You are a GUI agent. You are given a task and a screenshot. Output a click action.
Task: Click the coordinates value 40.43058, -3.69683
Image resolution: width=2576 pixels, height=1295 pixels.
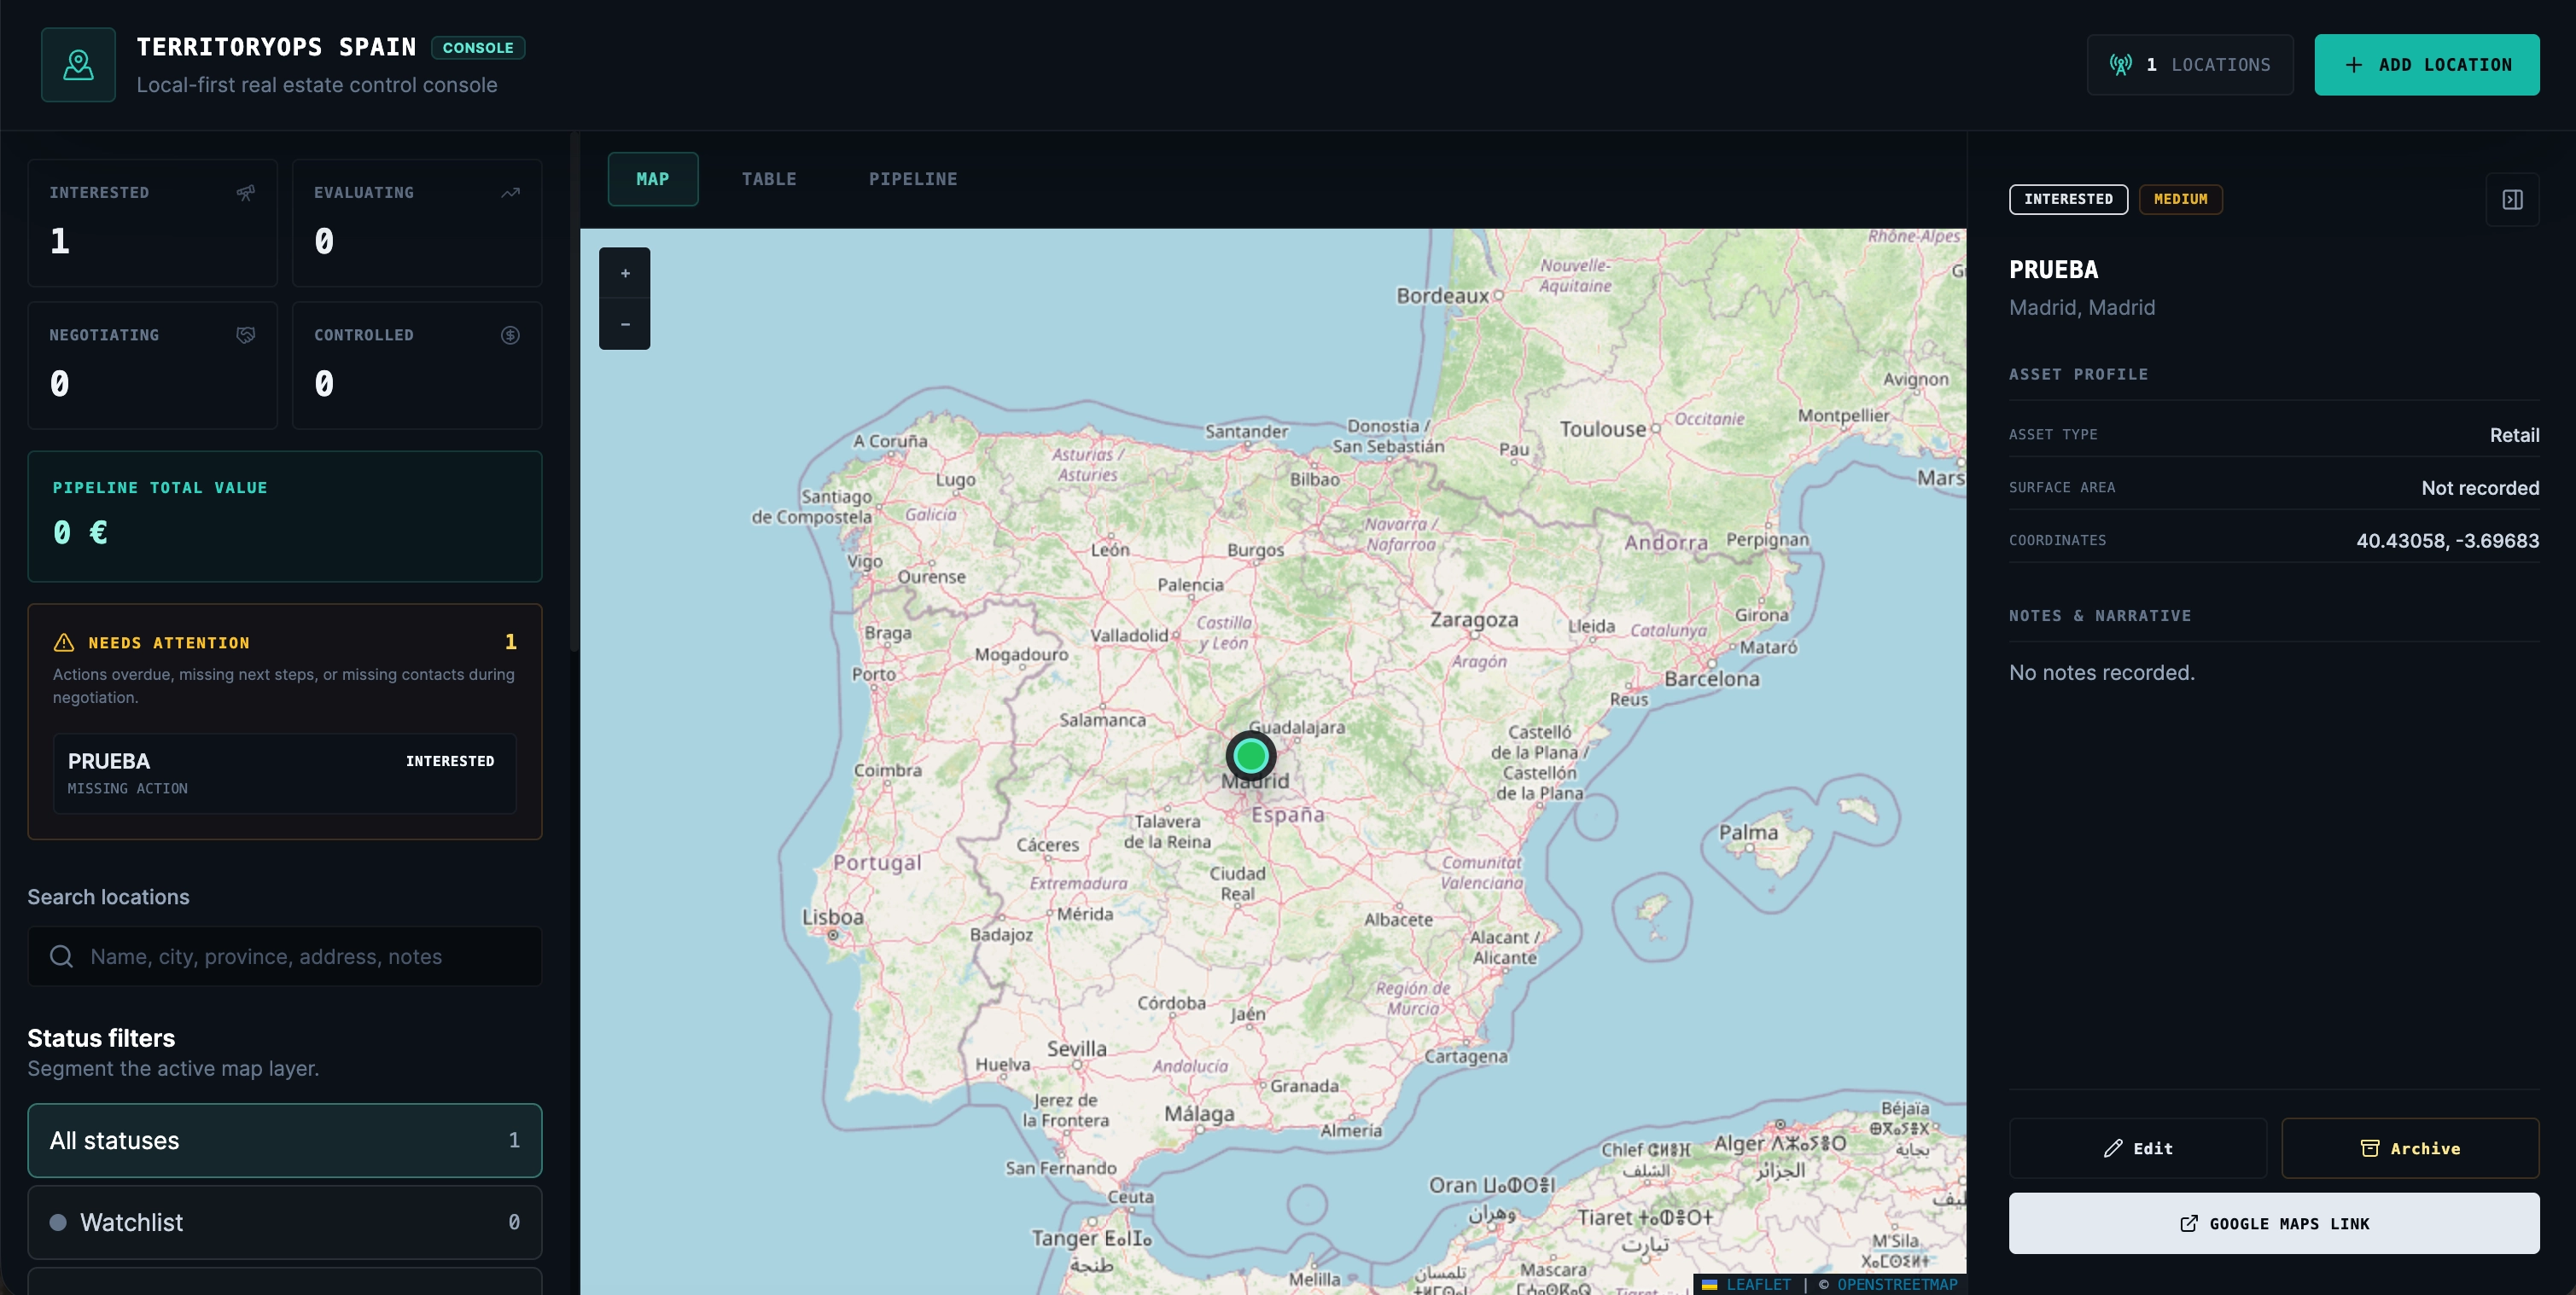pos(2447,541)
